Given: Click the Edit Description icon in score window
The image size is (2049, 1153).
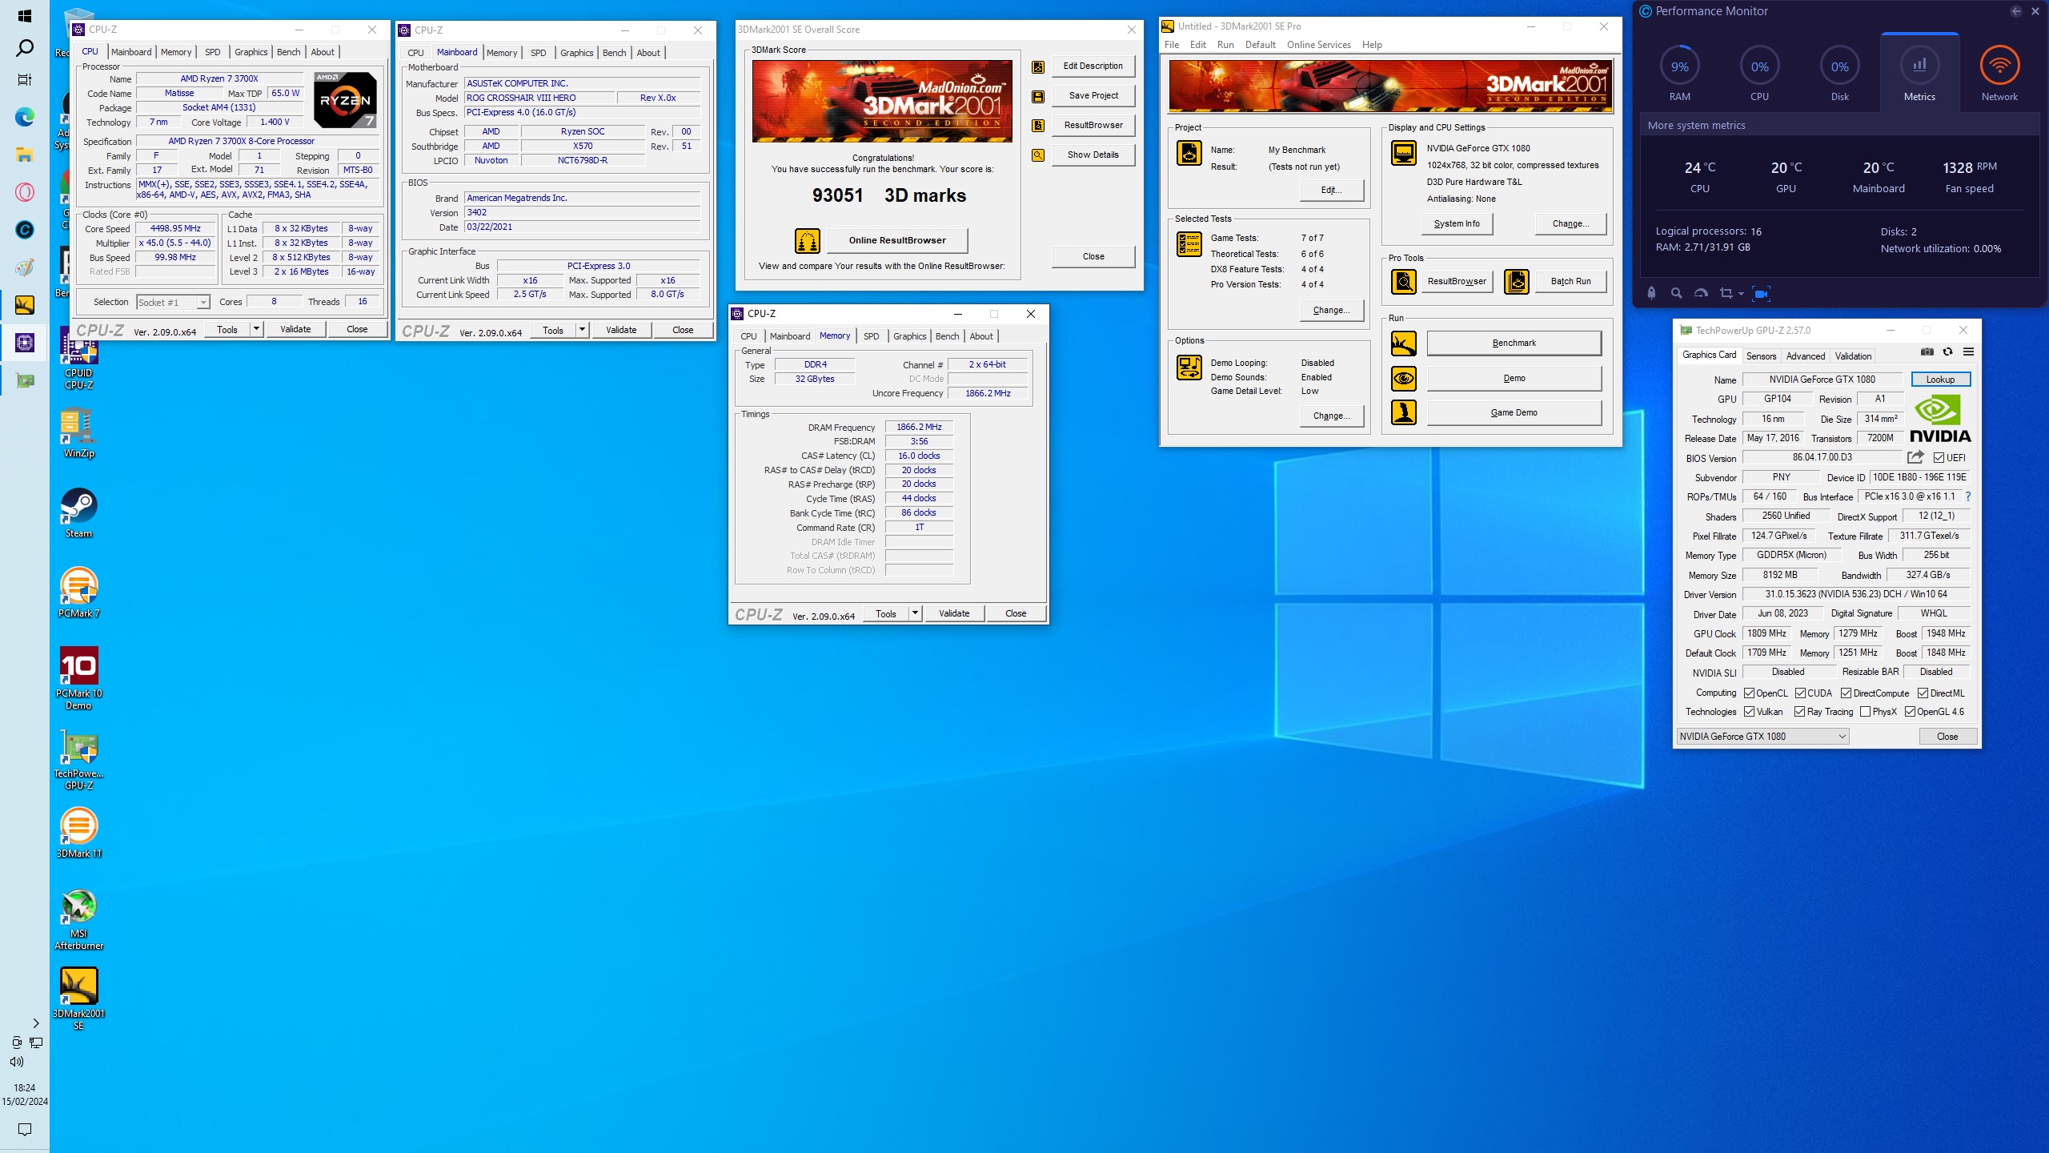Looking at the screenshot, I should pyautogui.click(x=1038, y=67).
